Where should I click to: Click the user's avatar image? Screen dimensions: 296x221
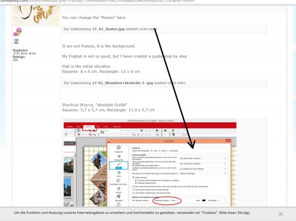coord(36,16)
